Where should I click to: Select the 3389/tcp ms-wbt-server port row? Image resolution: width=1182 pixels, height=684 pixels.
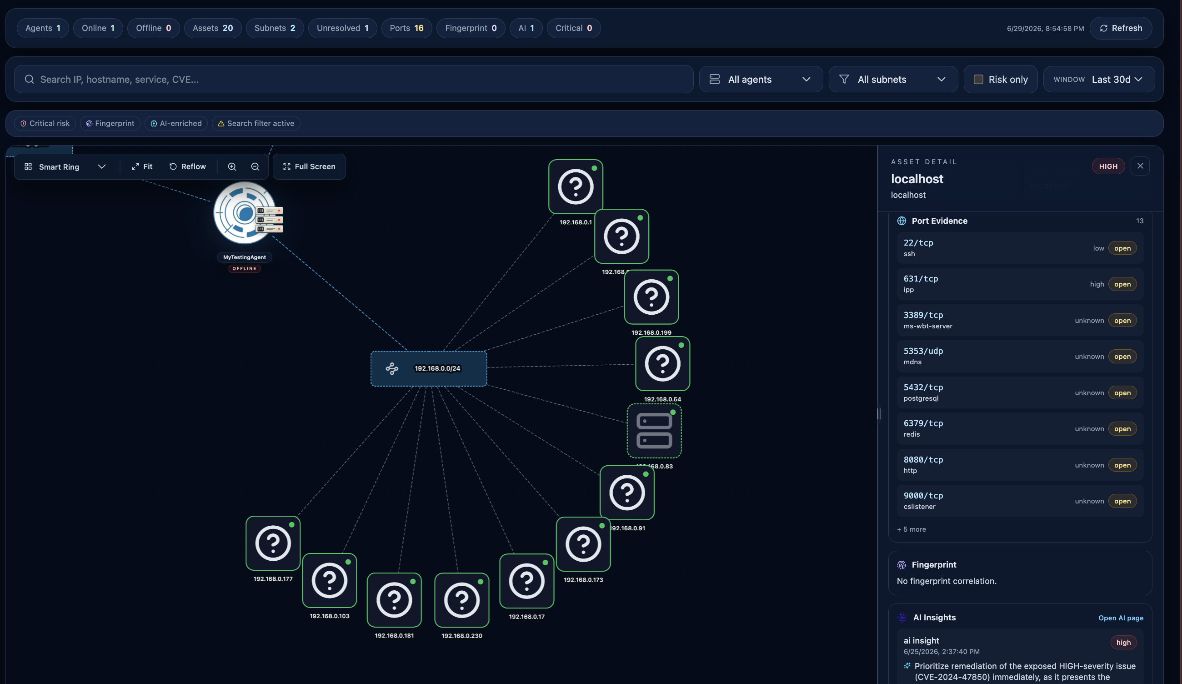[x=1020, y=321]
